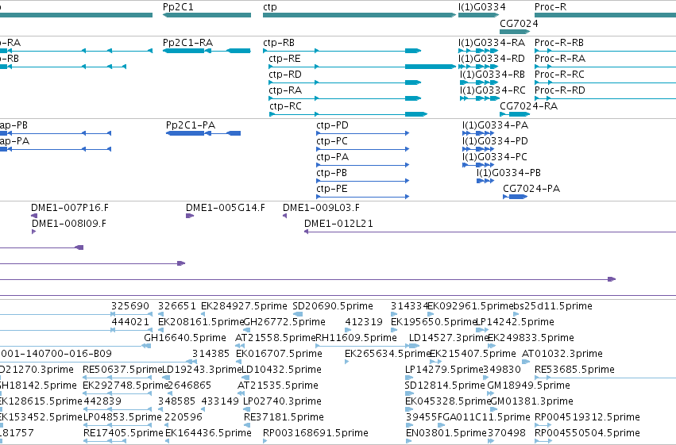The image size is (676, 445).
Task: Select transcript ctp-RB
Action: [342, 51]
